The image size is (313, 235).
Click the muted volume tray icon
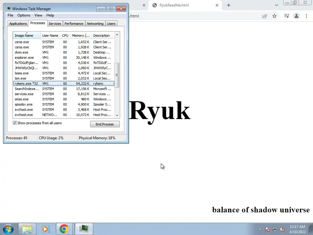pos(282,229)
